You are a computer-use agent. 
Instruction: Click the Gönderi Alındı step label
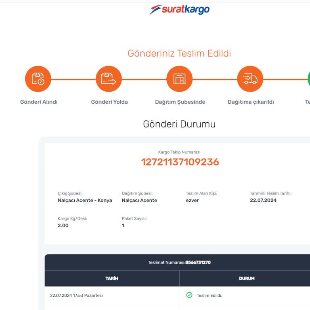(39, 102)
